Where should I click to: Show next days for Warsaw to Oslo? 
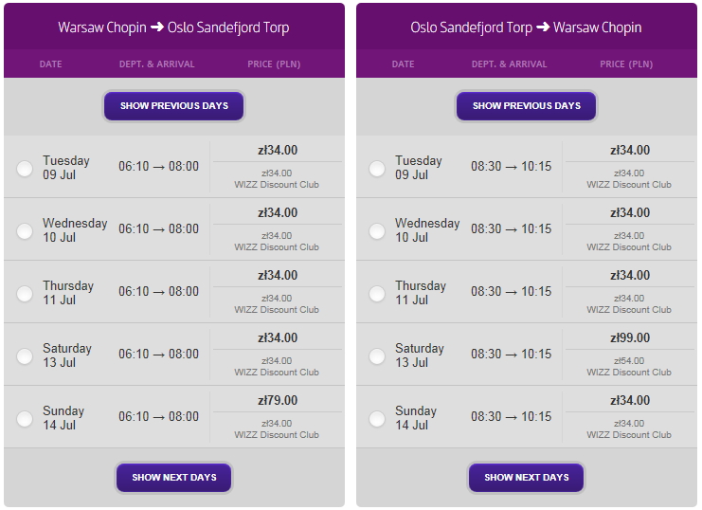pos(174,478)
